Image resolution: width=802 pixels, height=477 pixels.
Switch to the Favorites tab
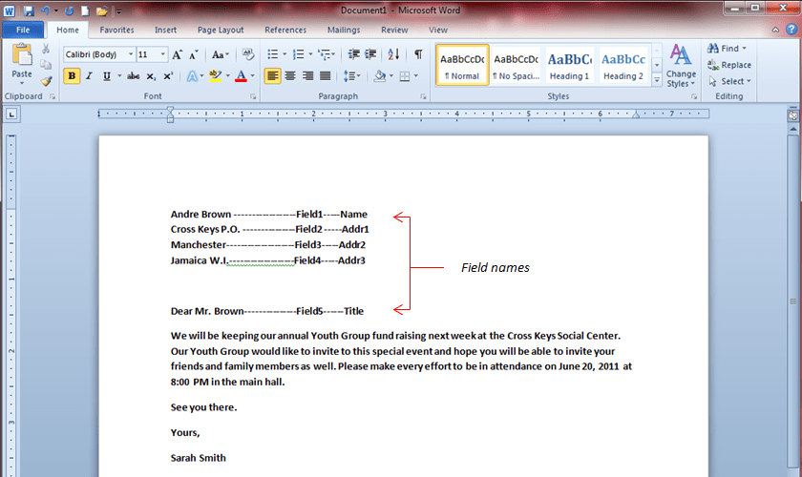click(x=116, y=31)
